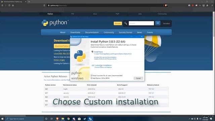The image size is (215, 121).
Task: Open the Success Stories navigation menu
Action: (x=125, y=32)
